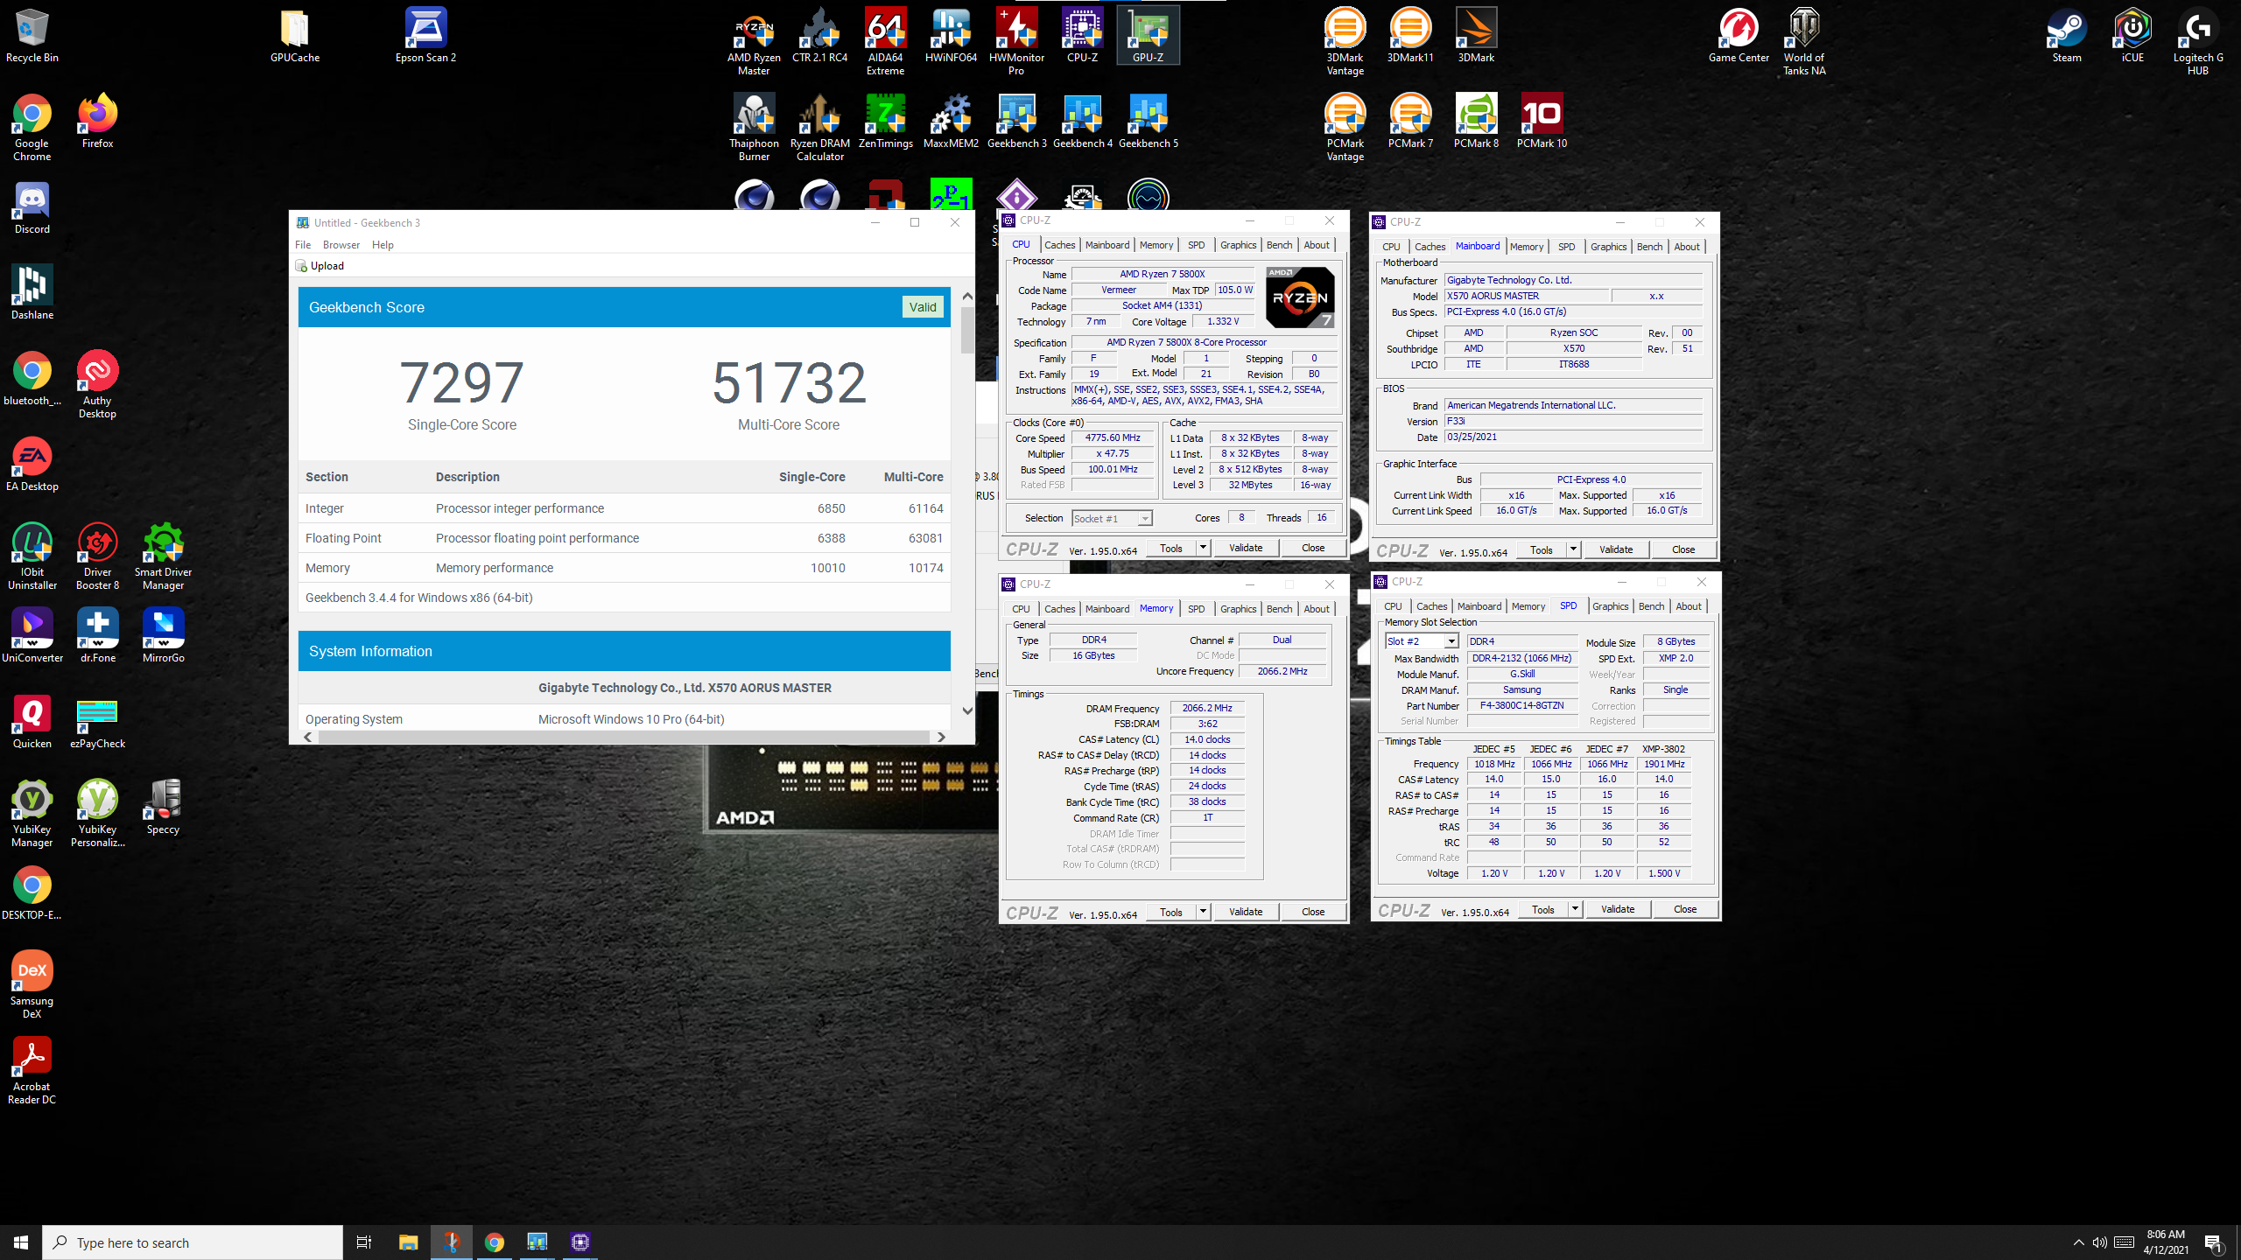Open Slot #2 memory slot dropdown
The height and width of the screenshot is (1260, 2241).
coord(1422,641)
